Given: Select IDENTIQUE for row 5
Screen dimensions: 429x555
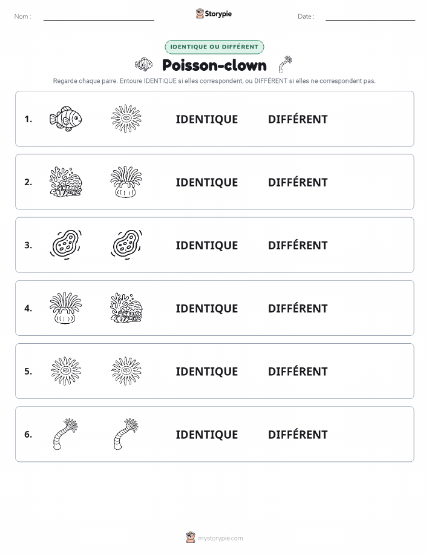Looking at the screenshot, I should coord(207,371).
